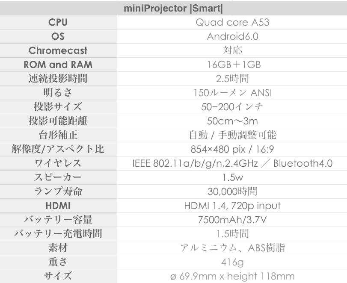Click the HDMI 1.4, 720p input value

click(232, 206)
